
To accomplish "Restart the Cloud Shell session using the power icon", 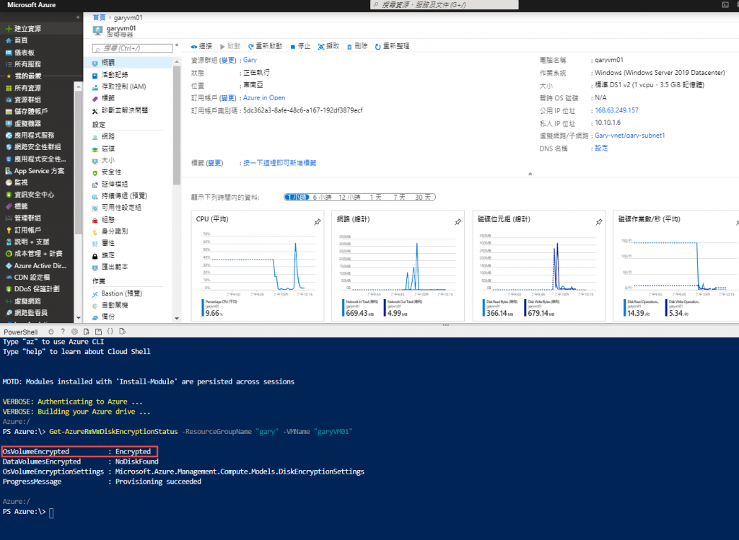I will click(51, 332).
